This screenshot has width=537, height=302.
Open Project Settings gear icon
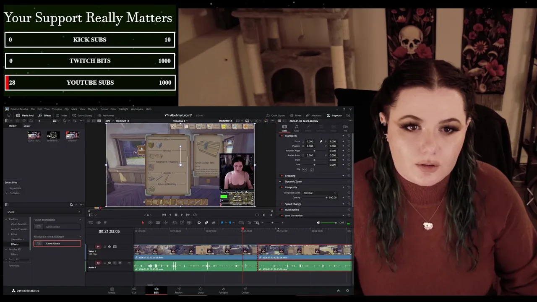[347, 291]
